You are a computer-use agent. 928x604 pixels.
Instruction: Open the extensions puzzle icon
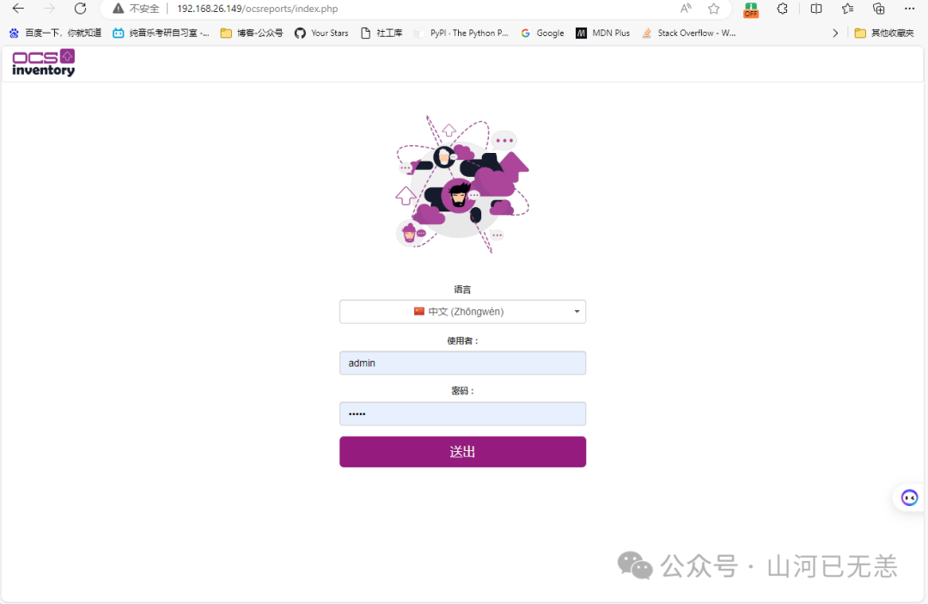pyautogui.click(x=783, y=9)
